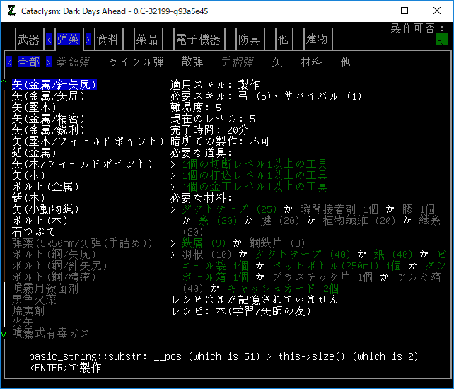Select the 石つぶて recipe

pyautogui.click(x=34, y=231)
